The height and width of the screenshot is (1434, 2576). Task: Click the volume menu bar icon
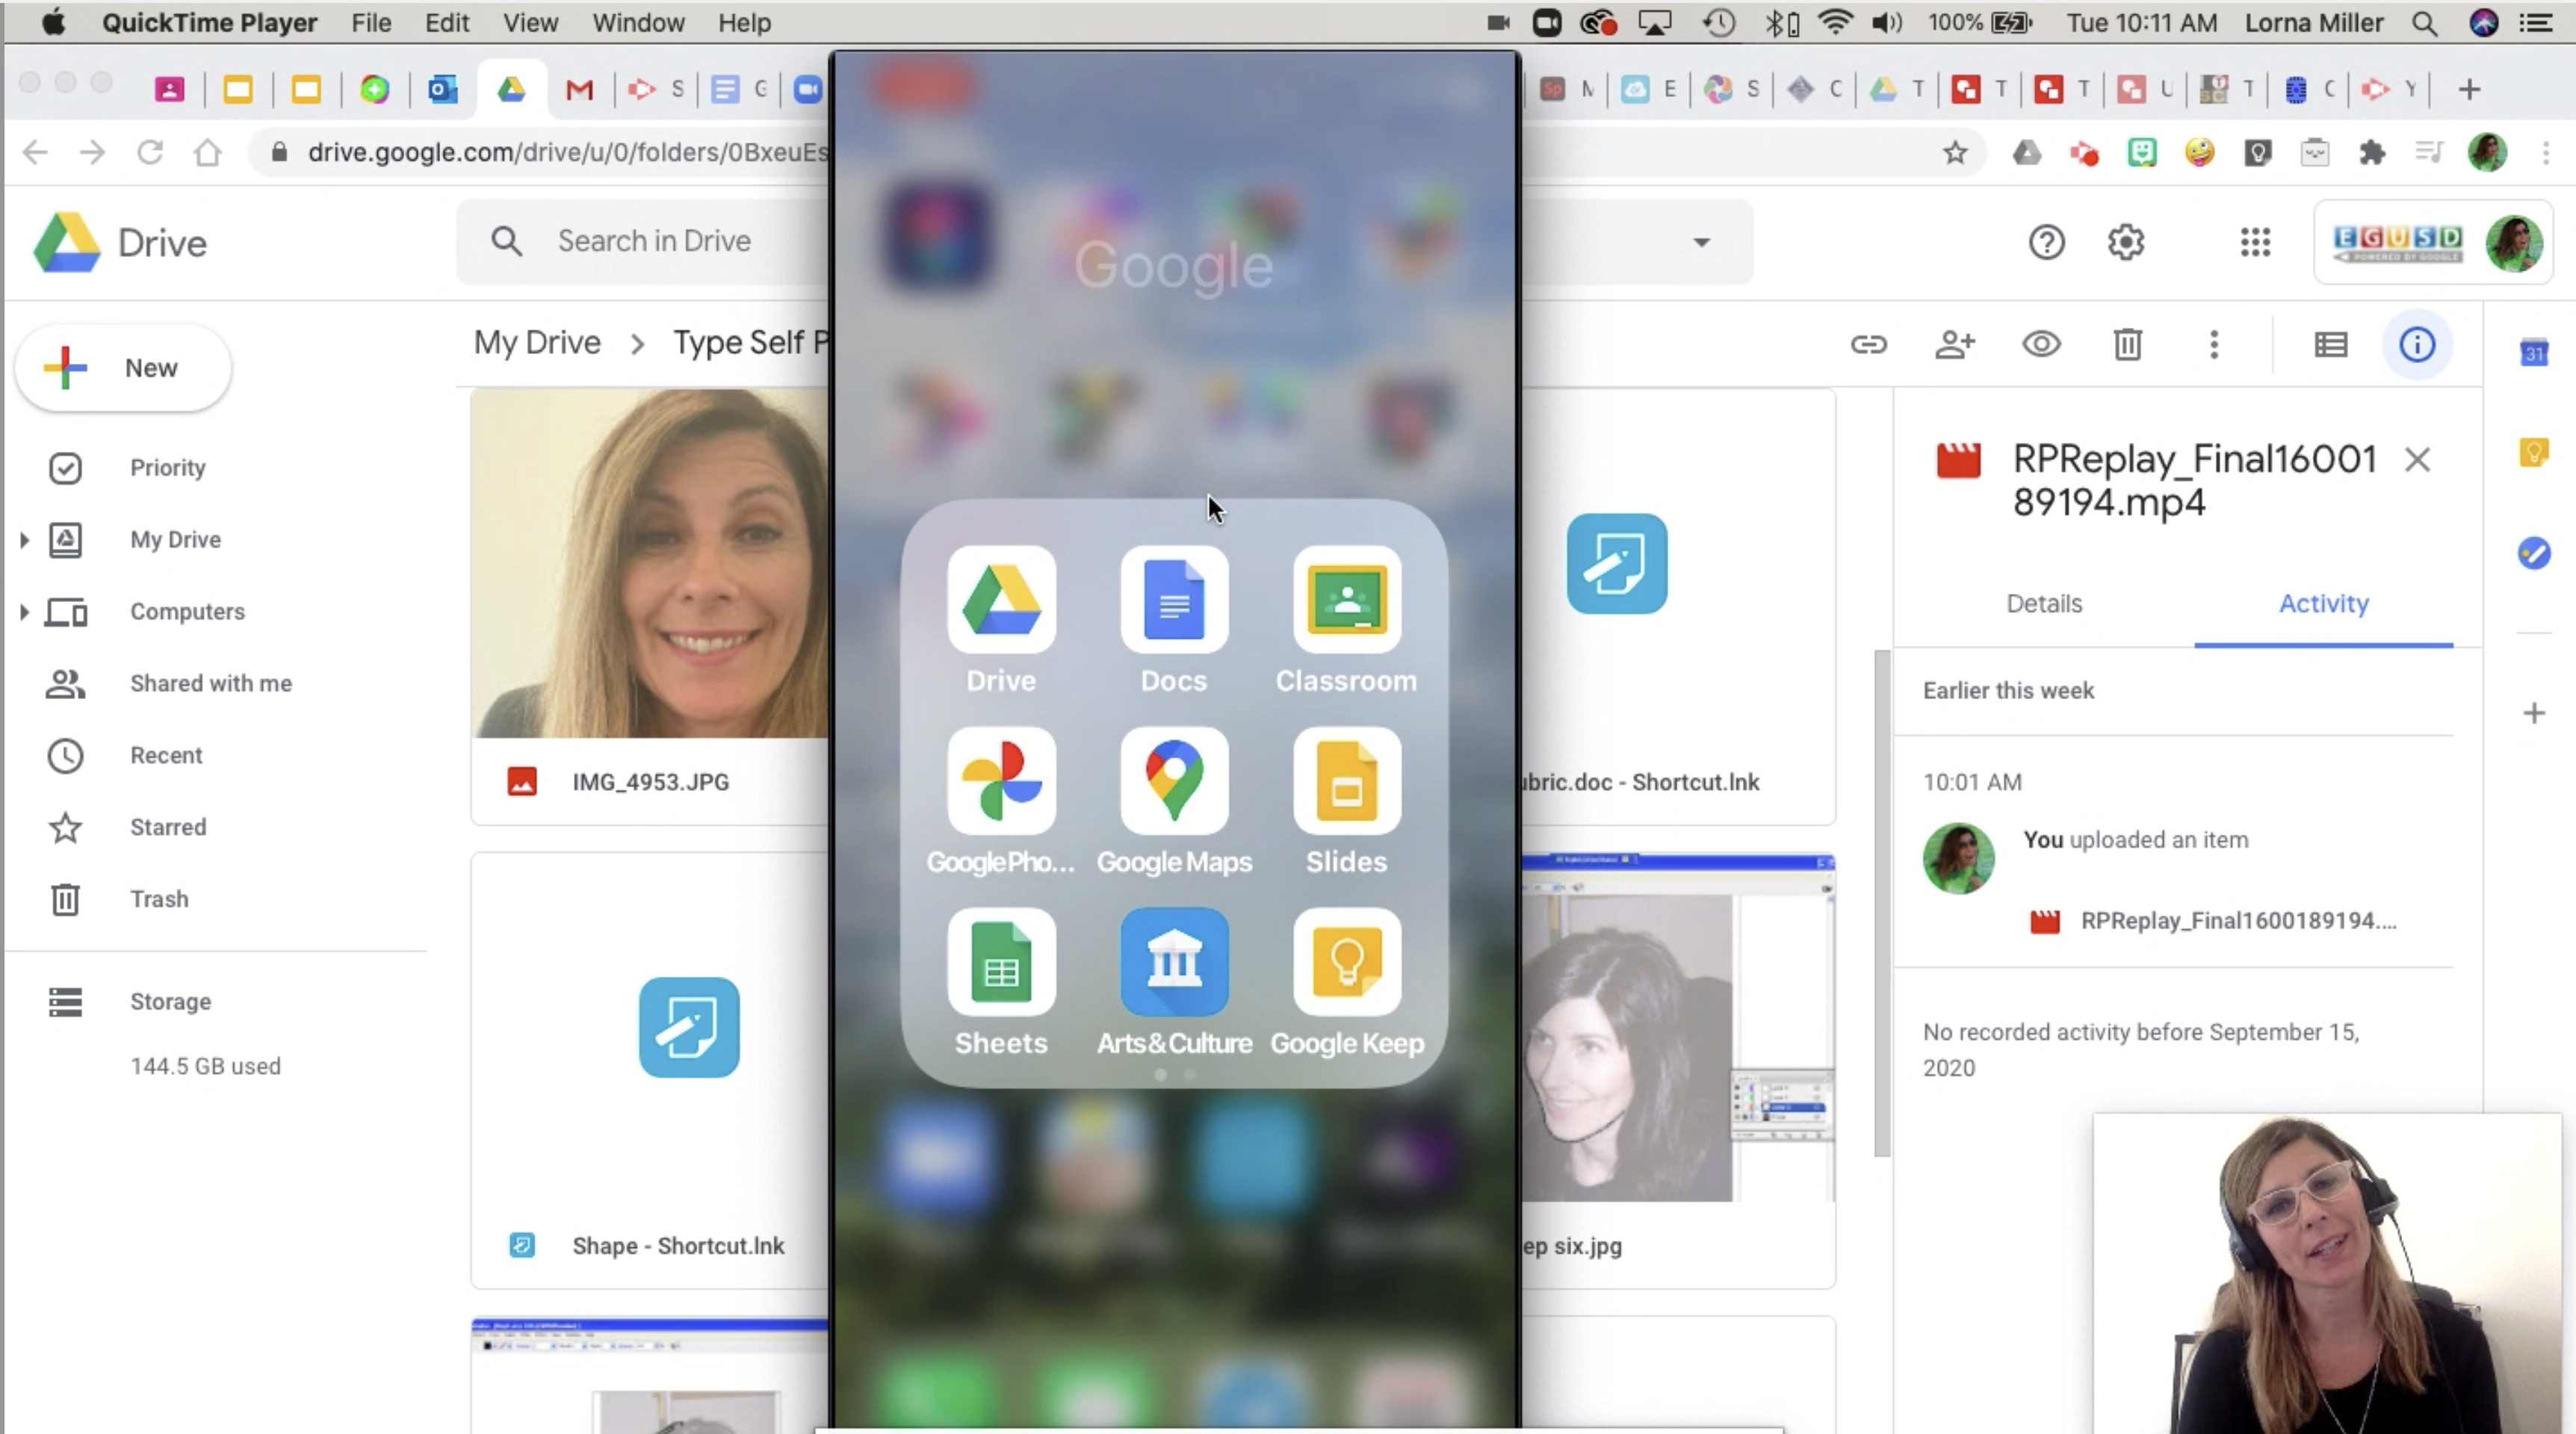tap(1886, 22)
